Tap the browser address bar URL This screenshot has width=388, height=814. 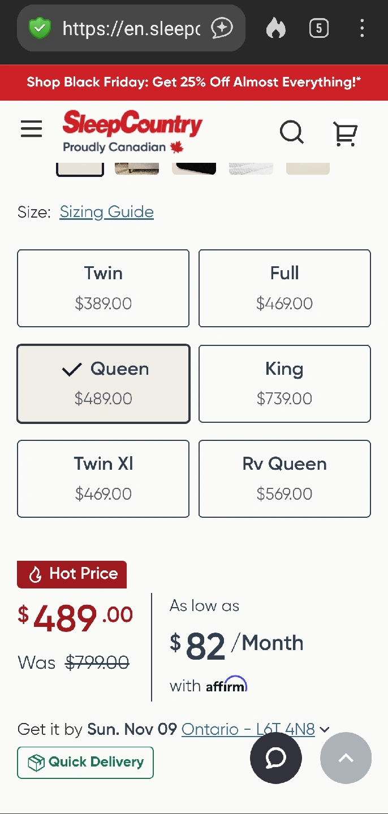pyautogui.click(x=131, y=28)
